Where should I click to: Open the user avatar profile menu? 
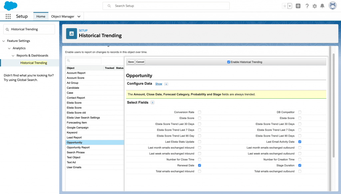[x=332, y=6]
